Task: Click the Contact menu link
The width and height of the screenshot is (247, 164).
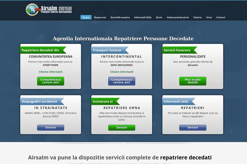Action: 221,17
